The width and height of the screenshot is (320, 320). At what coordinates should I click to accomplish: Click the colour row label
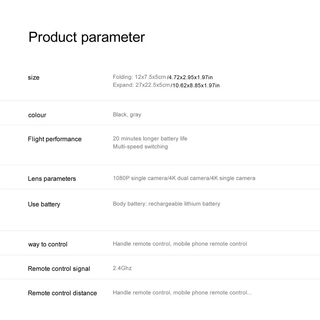click(37, 115)
